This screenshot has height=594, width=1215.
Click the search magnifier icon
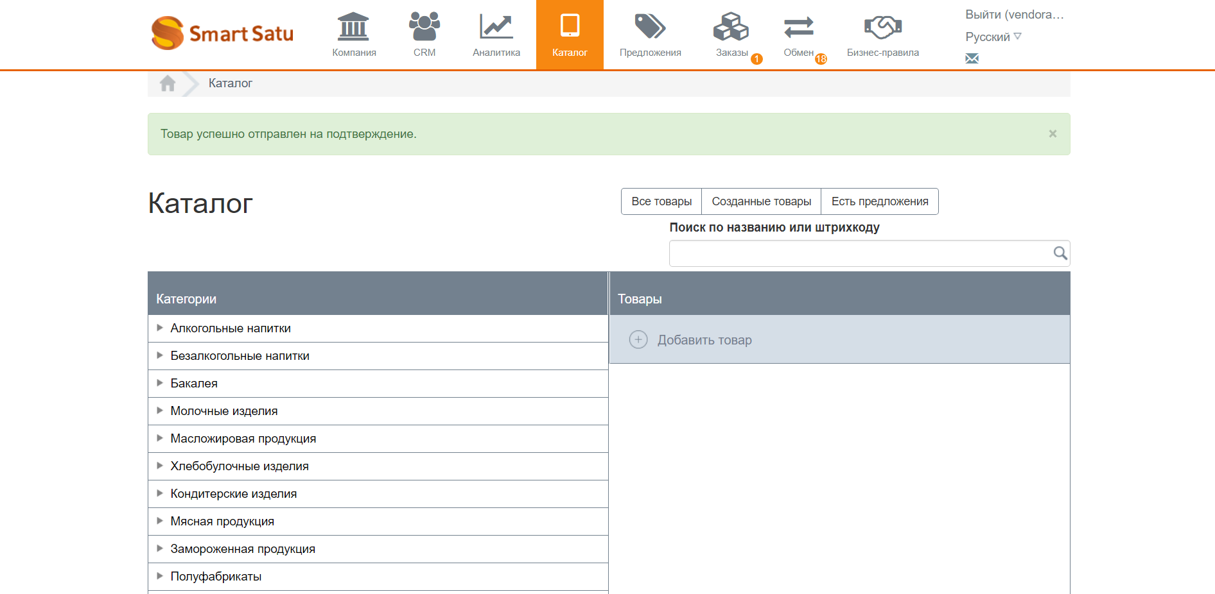click(x=1060, y=253)
